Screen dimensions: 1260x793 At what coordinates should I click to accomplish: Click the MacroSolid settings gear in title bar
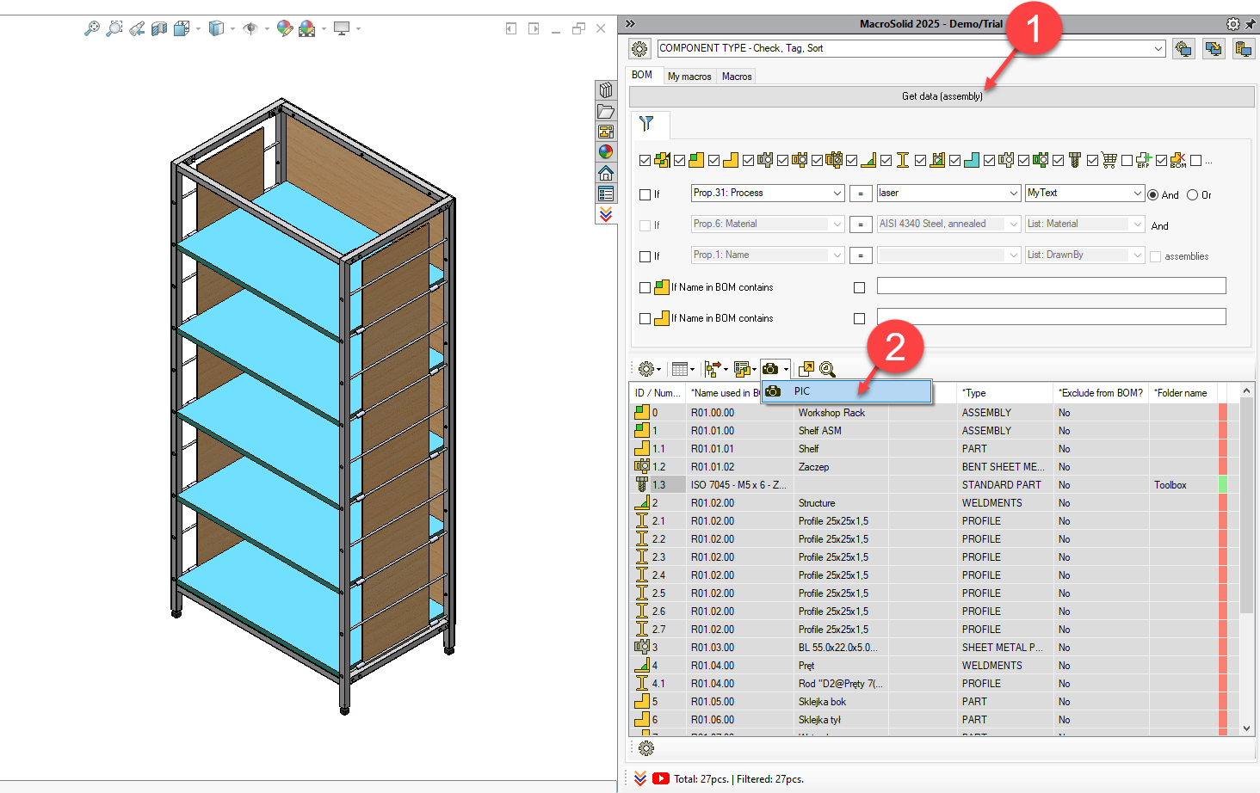1233,24
